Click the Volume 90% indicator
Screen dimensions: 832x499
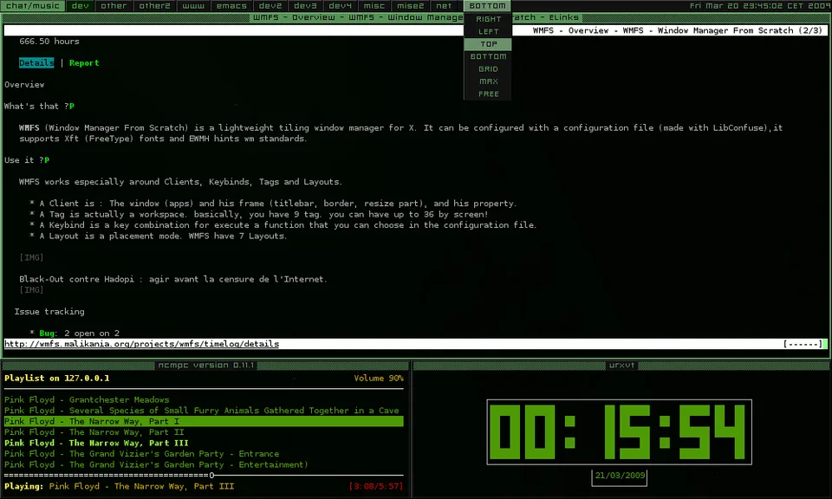[x=379, y=378]
